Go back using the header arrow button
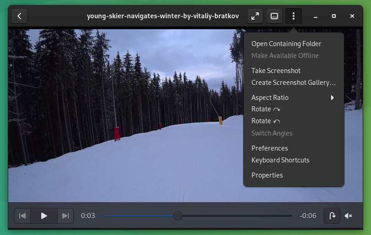The height and width of the screenshot is (235, 371). click(x=19, y=16)
